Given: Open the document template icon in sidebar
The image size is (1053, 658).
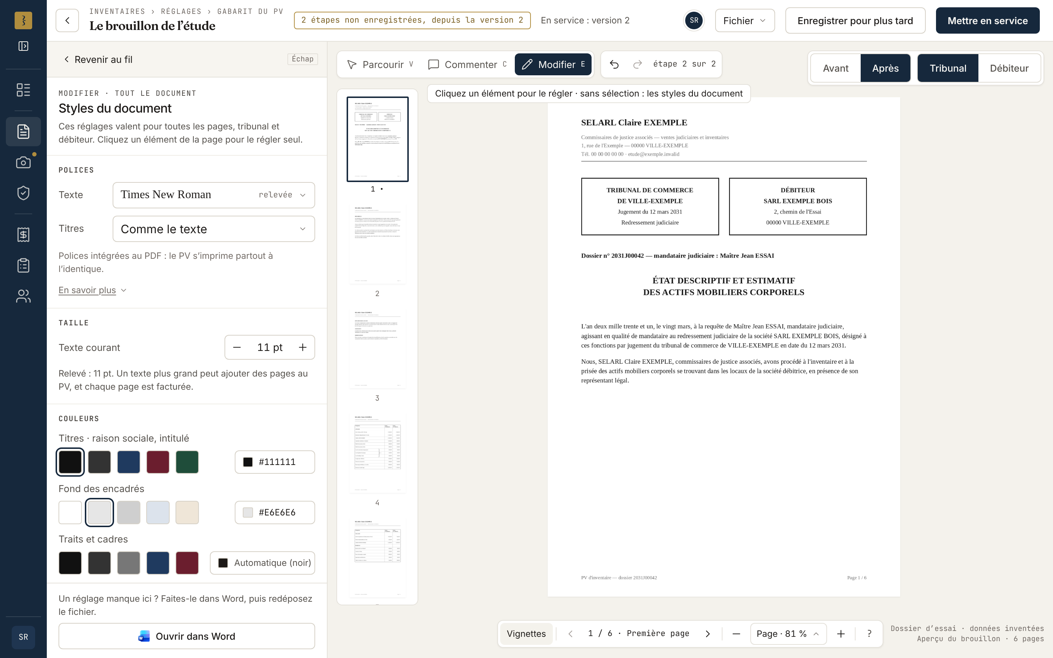Looking at the screenshot, I should [x=23, y=132].
